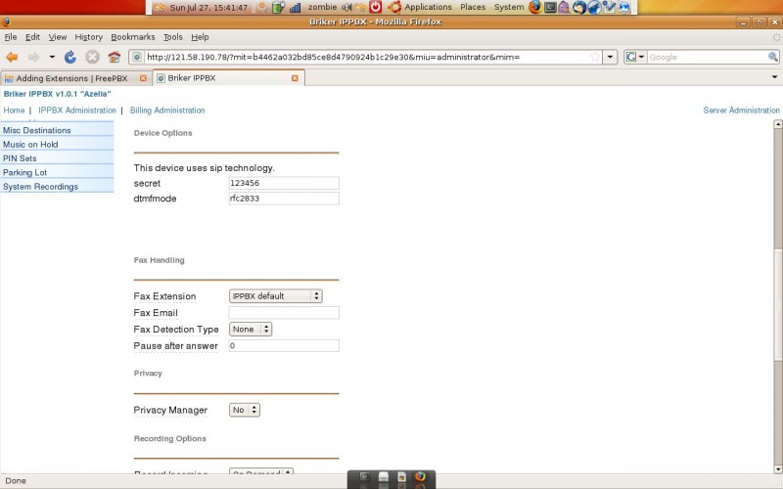Image resolution: width=783 pixels, height=489 pixels.
Task: Open Misc Destinations in sidebar
Action: pos(57,130)
